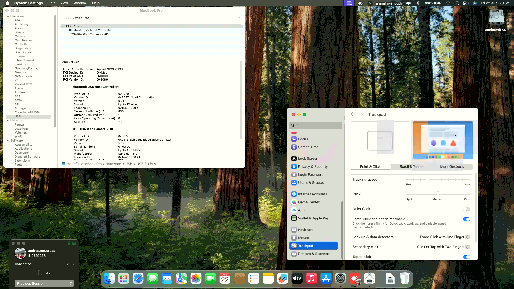514x289 pixels.
Task: Go back in System Settings
Action: 352,114
